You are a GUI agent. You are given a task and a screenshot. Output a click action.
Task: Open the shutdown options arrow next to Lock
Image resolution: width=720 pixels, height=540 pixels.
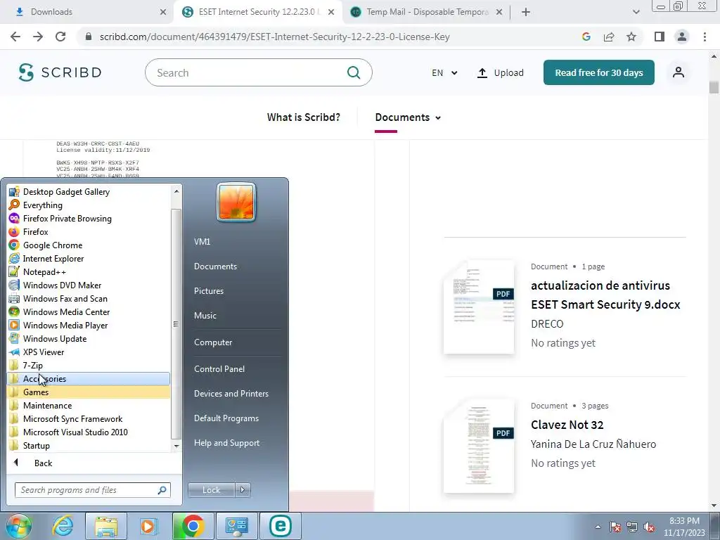tap(243, 490)
